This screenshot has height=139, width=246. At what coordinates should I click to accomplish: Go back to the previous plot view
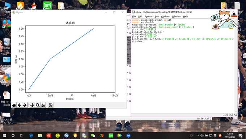pos(20,105)
